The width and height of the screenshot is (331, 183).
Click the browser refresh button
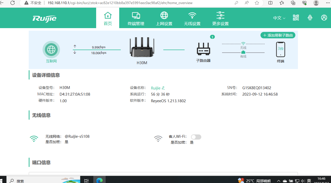(13, 3)
